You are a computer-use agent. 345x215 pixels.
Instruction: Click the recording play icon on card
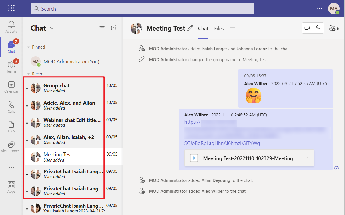coord(194,158)
